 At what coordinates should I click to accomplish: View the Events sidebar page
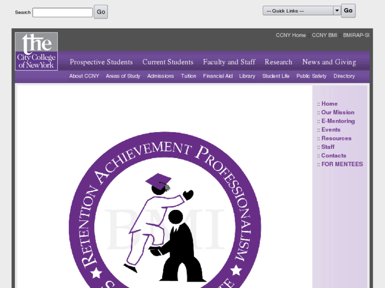[x=330, y=129]
